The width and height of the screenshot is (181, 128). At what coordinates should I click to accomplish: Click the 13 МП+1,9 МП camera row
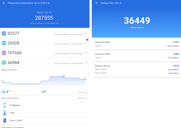44,120
